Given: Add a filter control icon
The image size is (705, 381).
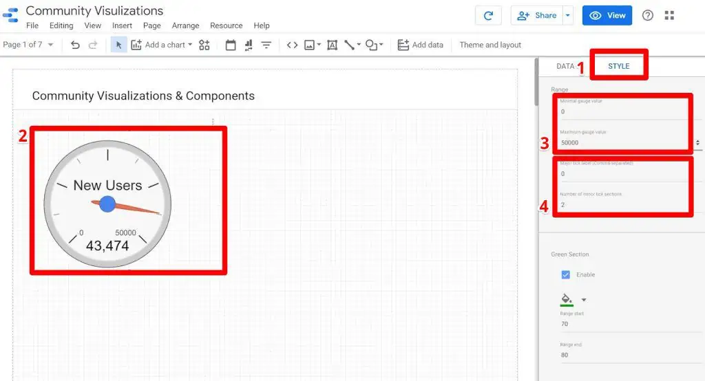Looking at the screenshot, I should coord(266,45).
